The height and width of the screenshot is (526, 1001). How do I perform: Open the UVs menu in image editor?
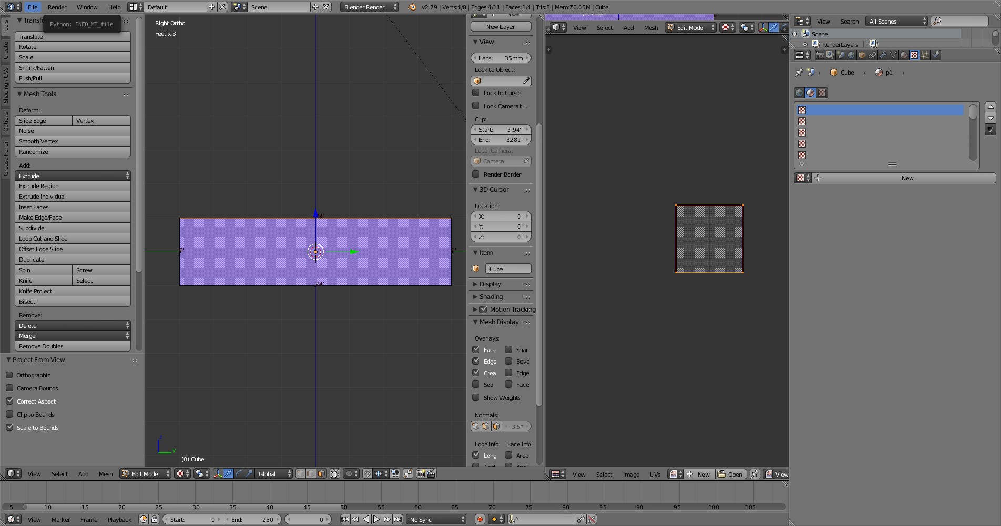tap(655, 474)
